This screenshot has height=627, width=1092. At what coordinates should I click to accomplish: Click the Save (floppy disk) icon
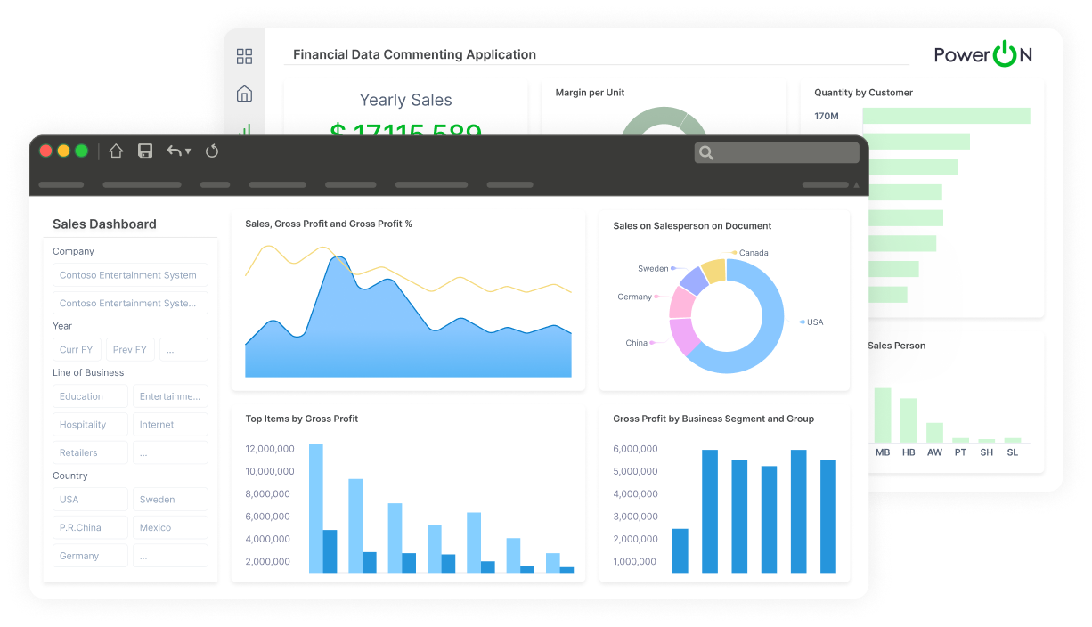145,151
